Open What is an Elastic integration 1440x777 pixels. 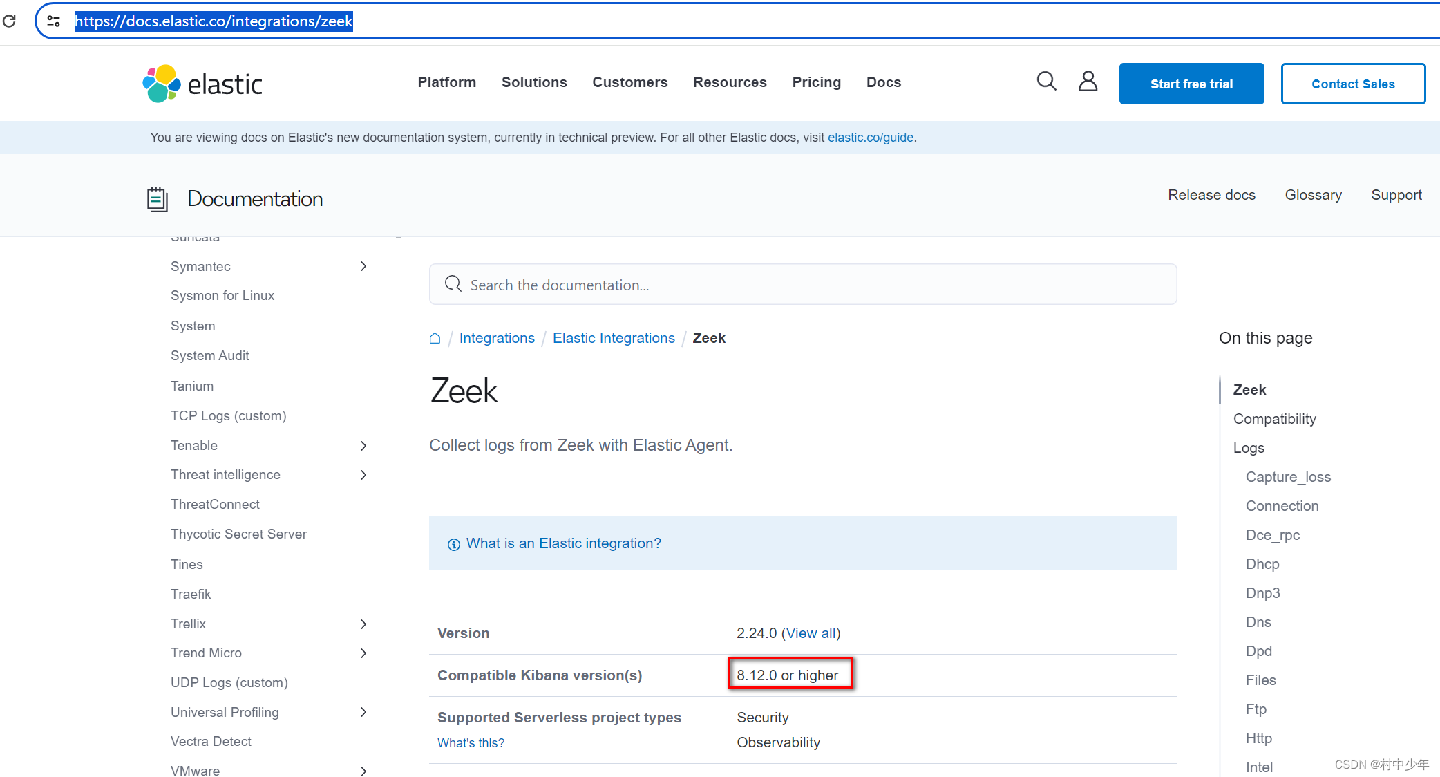563,543
